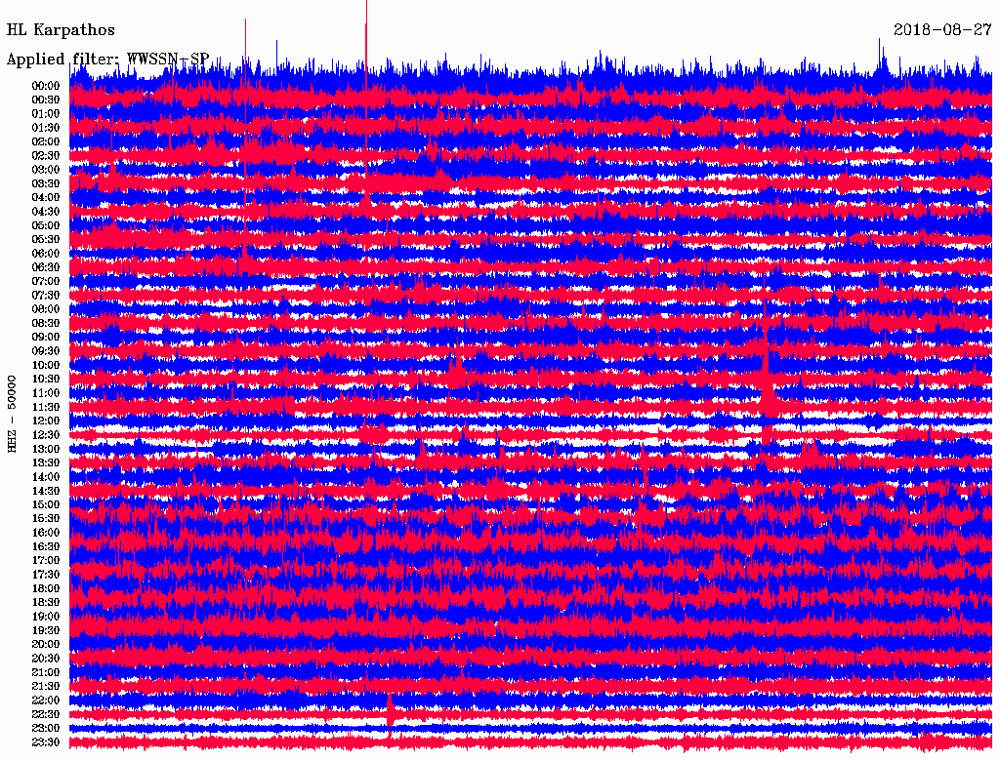Click the 08:30 time label

[x=46, y=323]
